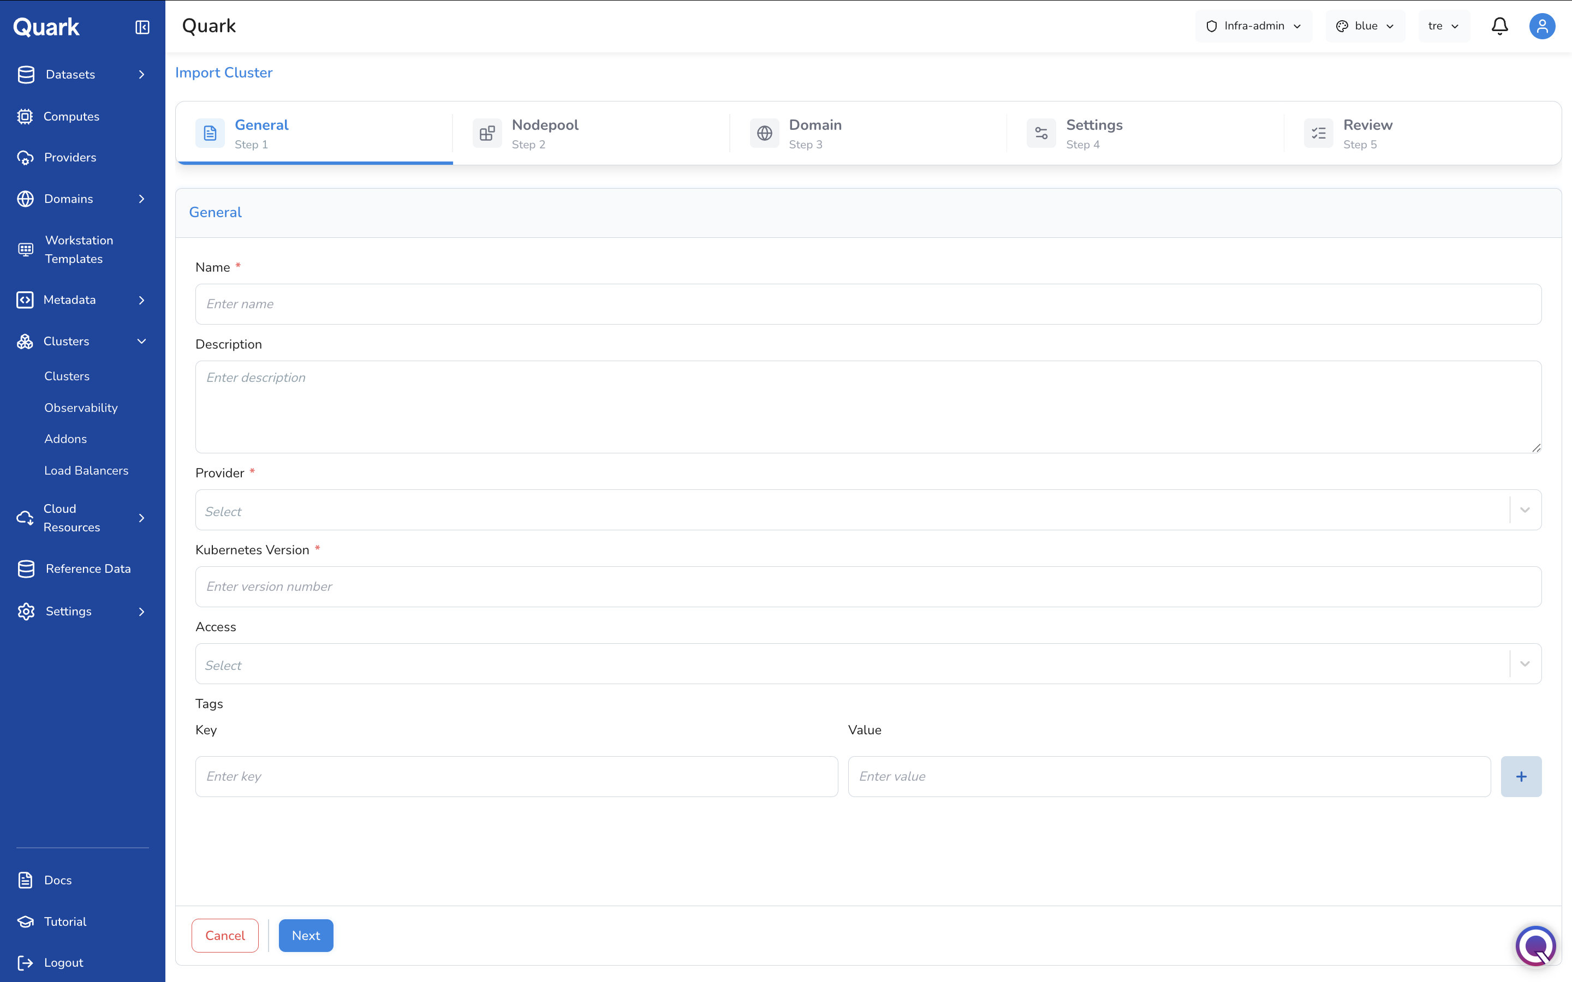
Task: Click the Domains globe icon in sidebar
Action: point(25,199)
